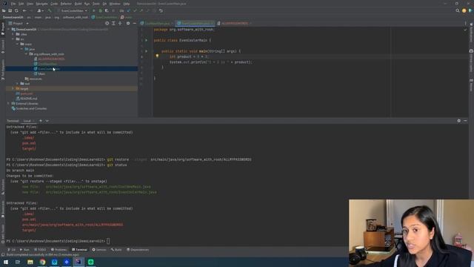Screen dimensions: 474x267
Task: Open the Navigate menu
Action: [41, 4]
